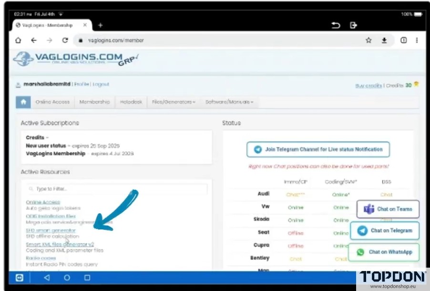Open the browser downloads icon

click(384, 41)
